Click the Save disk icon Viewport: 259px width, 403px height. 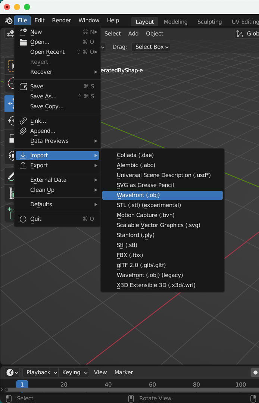[23, 86]
